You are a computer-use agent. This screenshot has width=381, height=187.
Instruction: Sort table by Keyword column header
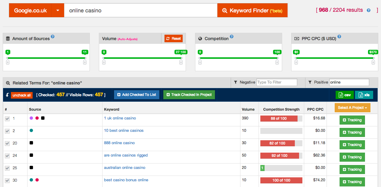pyautogui.click(x=112, y=109)
